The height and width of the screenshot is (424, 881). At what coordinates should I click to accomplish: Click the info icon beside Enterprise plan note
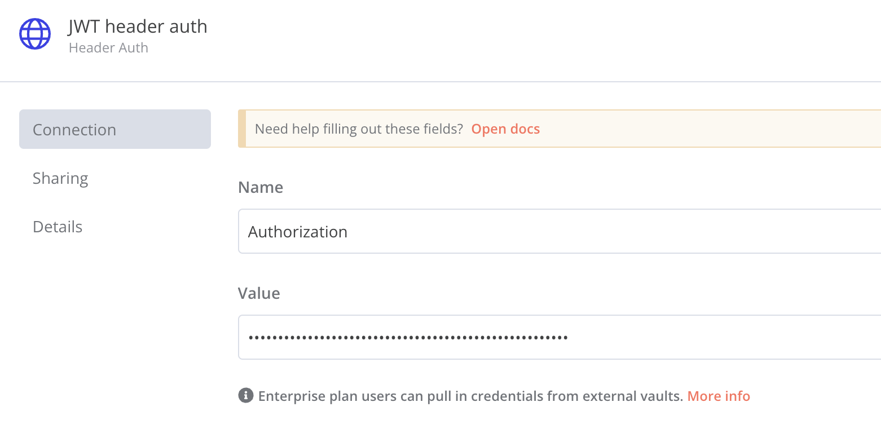coord(245,396)
